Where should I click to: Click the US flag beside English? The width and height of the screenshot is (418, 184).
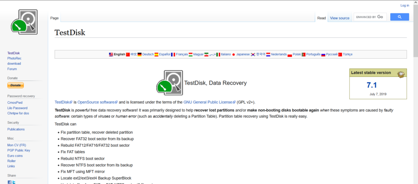pyautogui.click(x=111, y=55)
